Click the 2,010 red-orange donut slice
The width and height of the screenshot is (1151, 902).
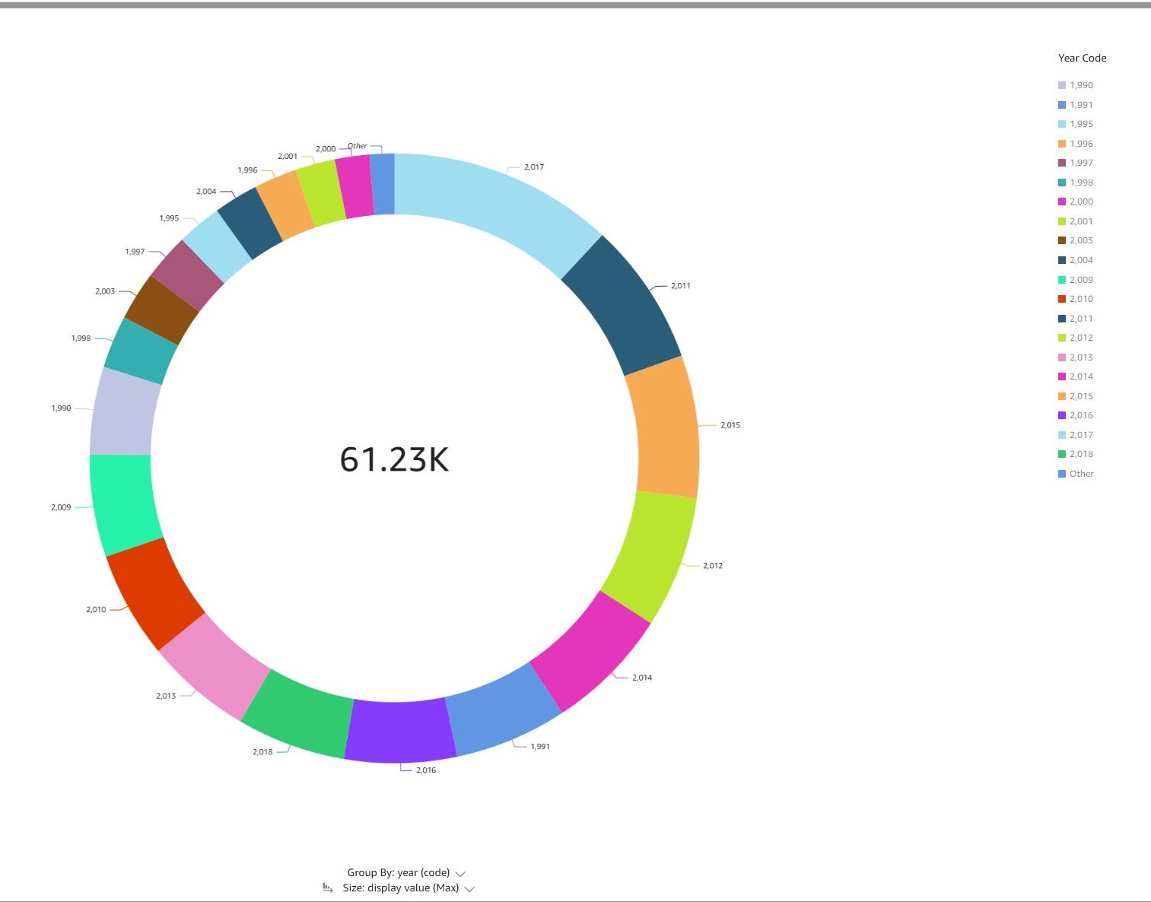[x=154, y=593]
